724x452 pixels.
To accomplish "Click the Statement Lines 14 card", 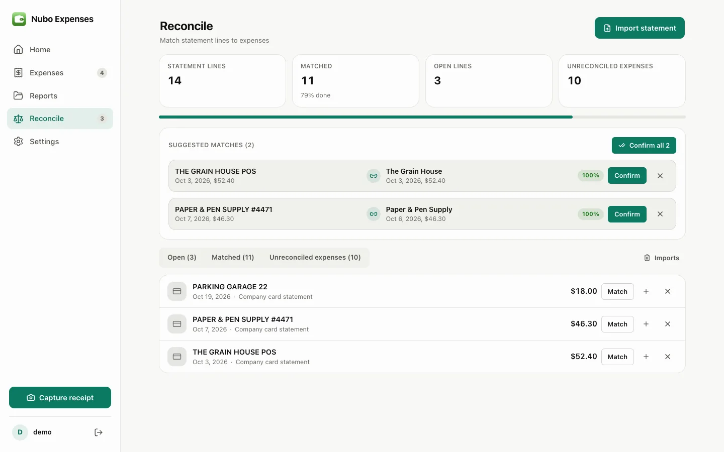I will [222, 81].
